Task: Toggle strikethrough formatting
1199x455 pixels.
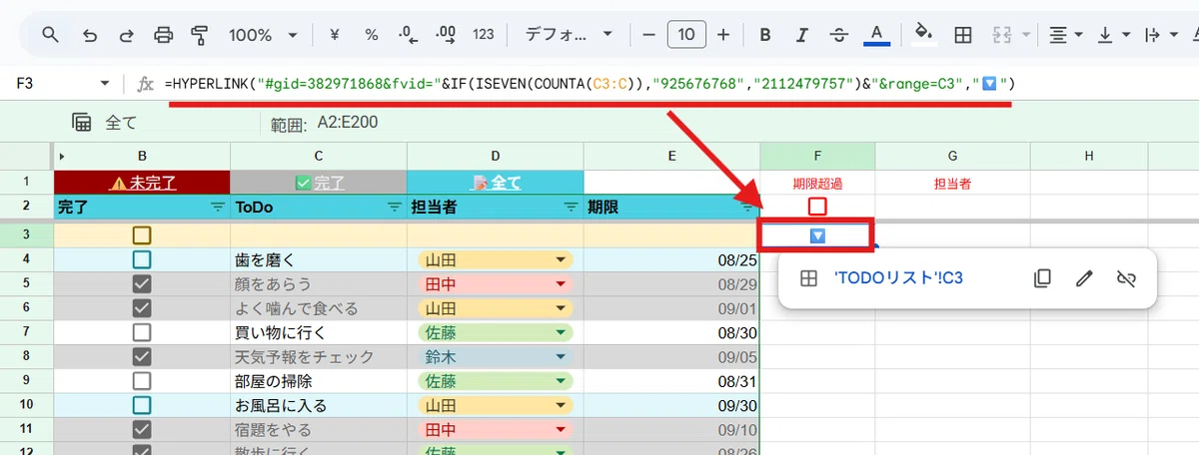Action: pos(839,35)
